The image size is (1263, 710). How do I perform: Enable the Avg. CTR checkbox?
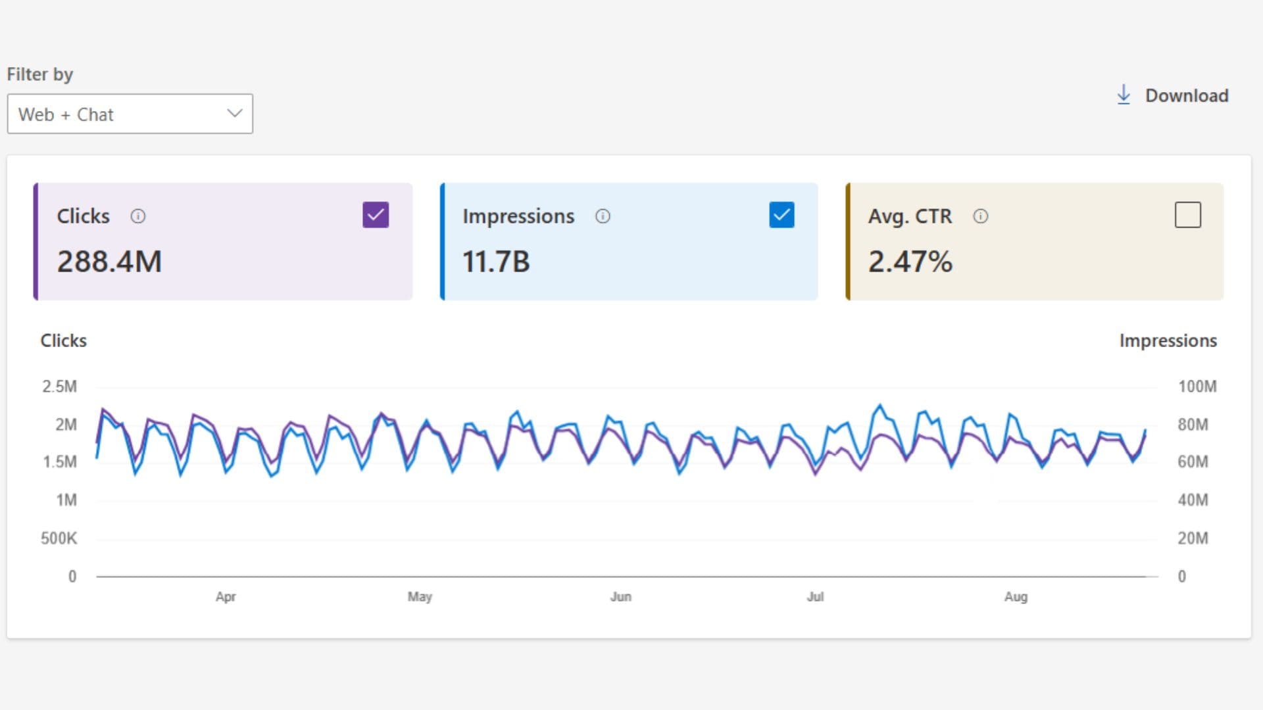pyautogui.click(x=1187, y=215)
